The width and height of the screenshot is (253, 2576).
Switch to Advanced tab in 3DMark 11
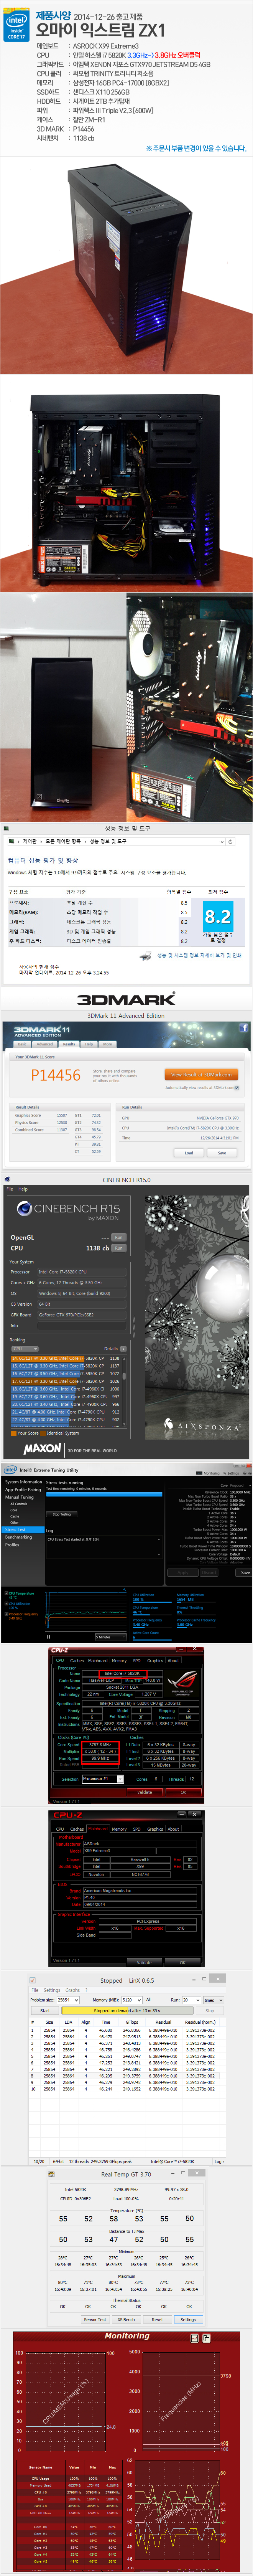(x=45, y=1044)
